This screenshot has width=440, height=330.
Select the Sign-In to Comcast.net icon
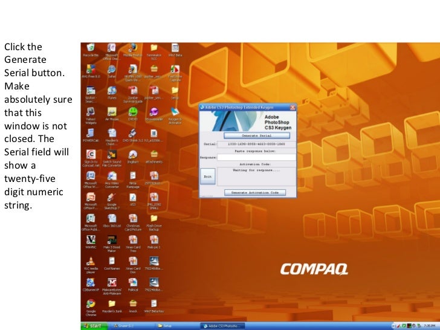click(91, 158)
